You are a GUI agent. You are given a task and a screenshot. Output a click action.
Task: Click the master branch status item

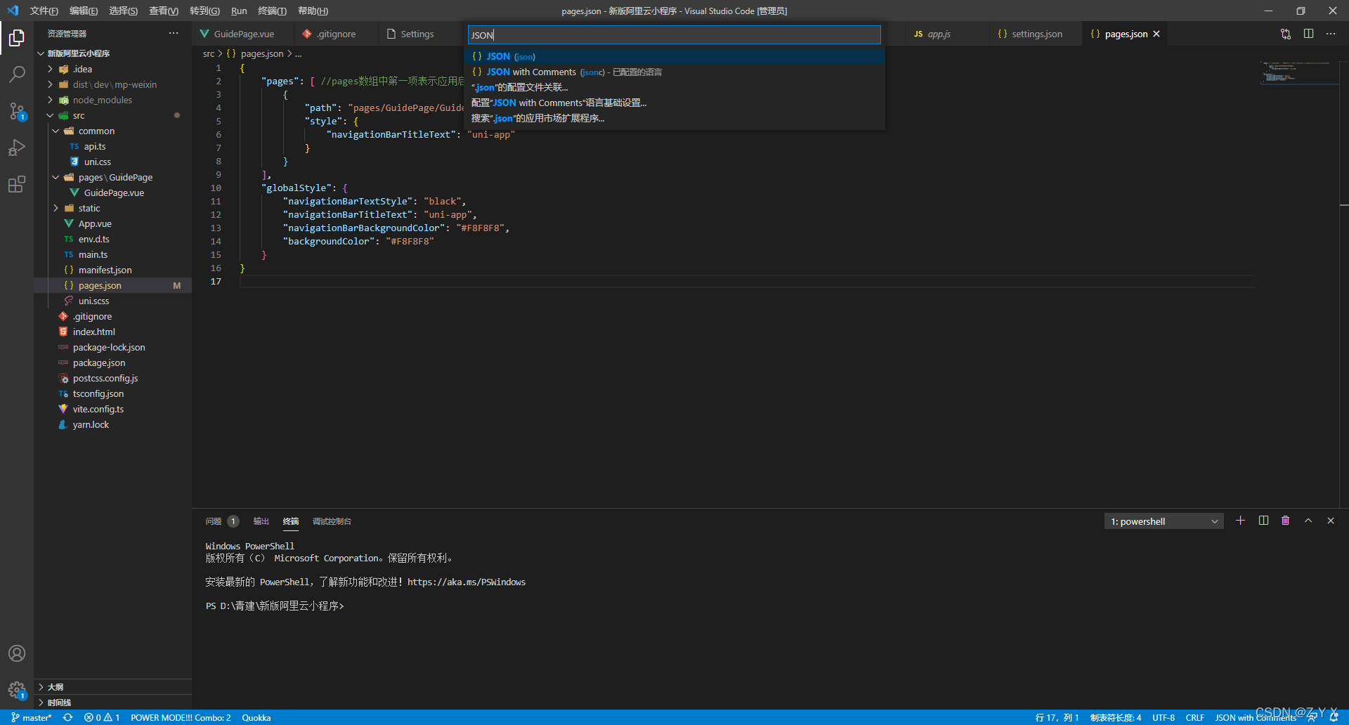[32, 717]
